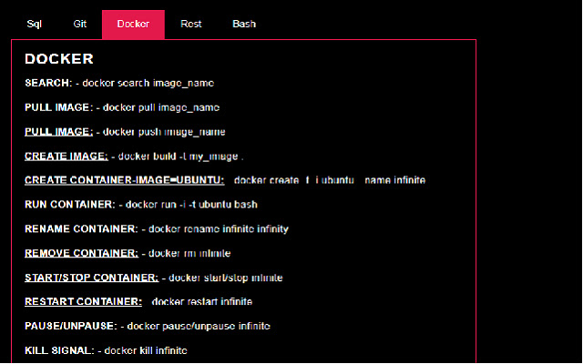Click 'docker push image_name' command text
This screenshot has width=583, height=364.
[x=164, y=132]
